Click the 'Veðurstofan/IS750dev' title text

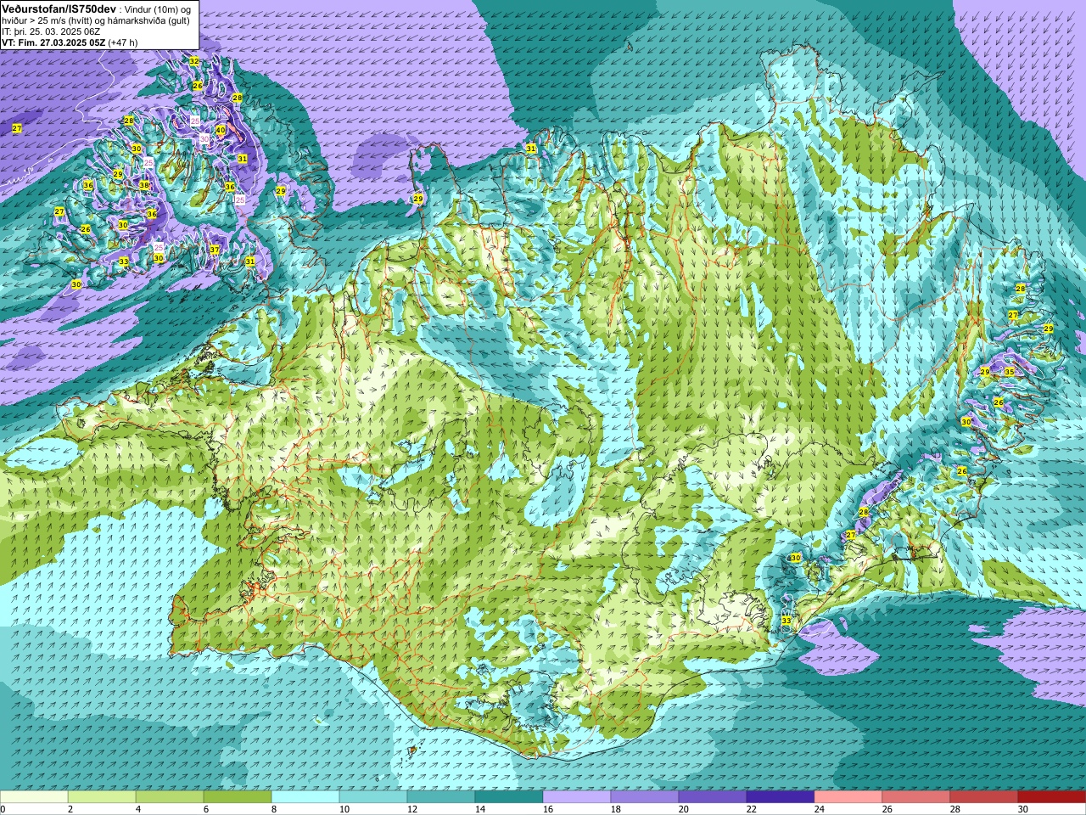(59, 8)
